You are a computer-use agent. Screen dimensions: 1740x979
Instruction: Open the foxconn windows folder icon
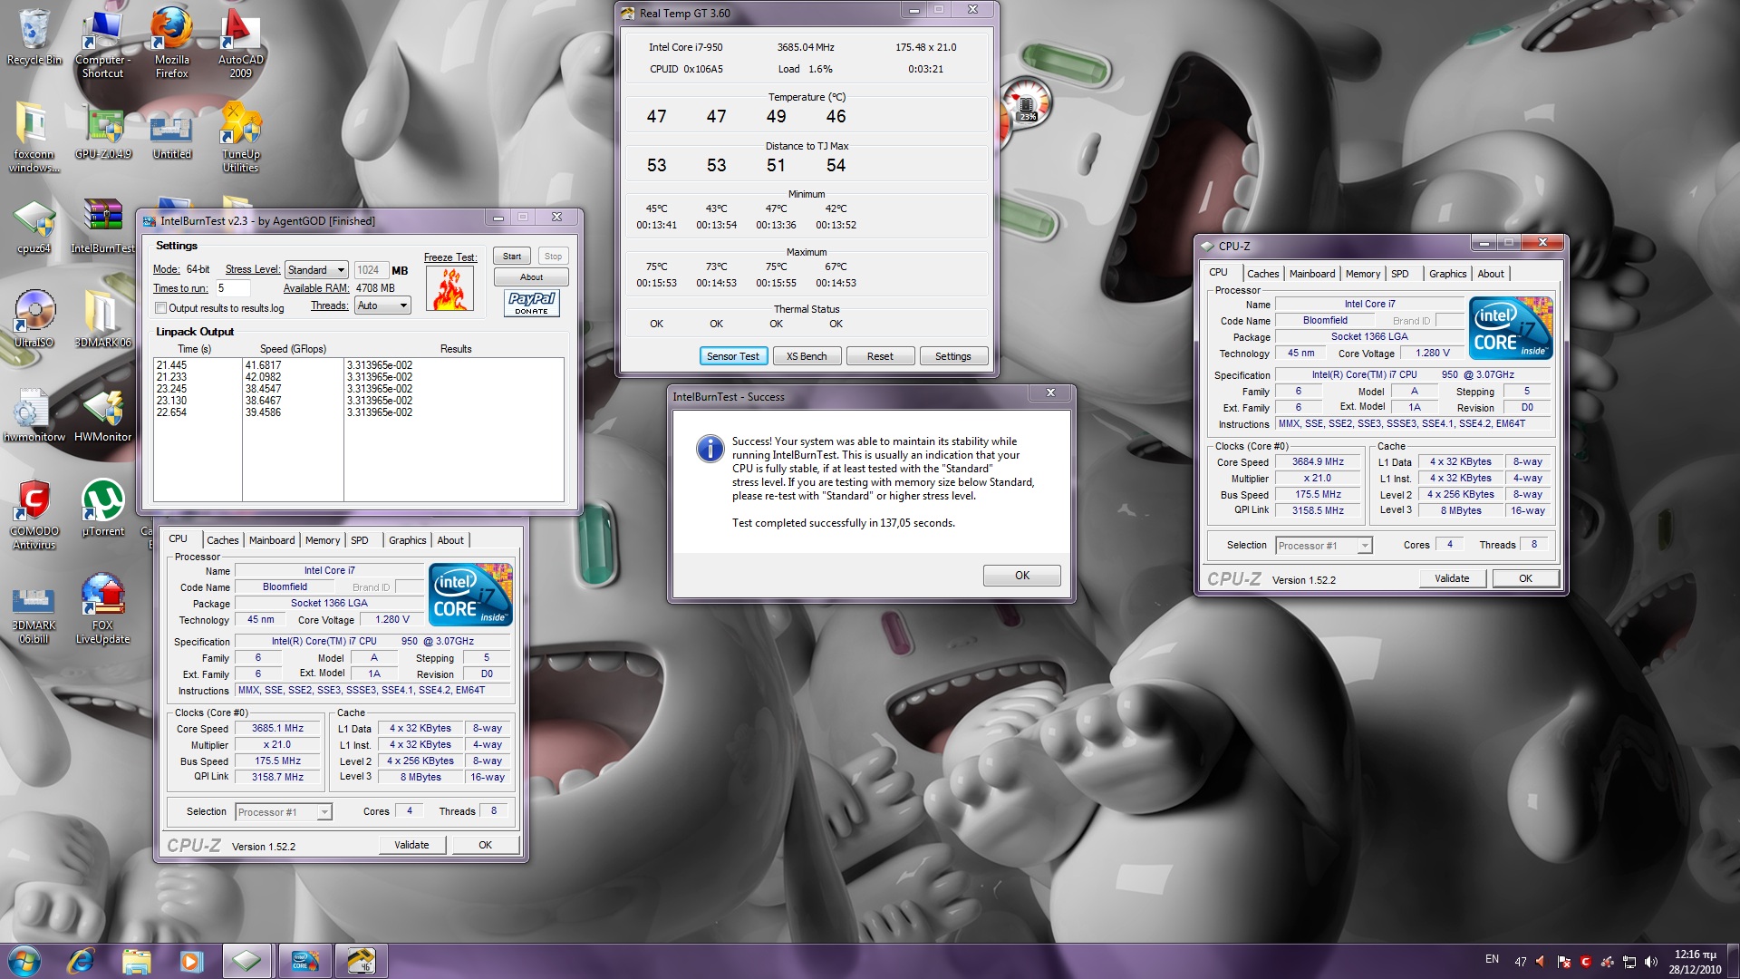tap(34, 136)
